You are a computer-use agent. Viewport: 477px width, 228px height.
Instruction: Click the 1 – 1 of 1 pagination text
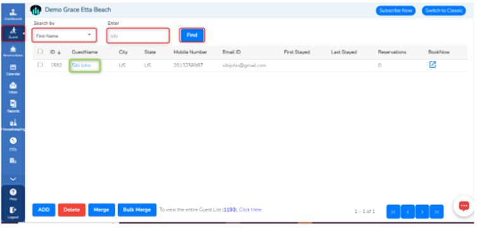tap(365, 212)
